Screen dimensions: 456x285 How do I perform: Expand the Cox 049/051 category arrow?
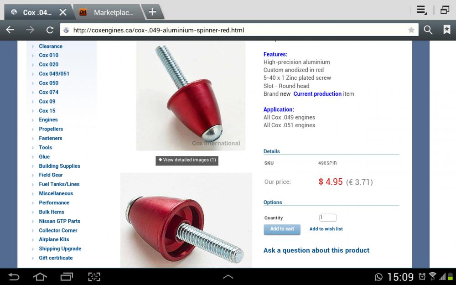click(x=33, y=74)
